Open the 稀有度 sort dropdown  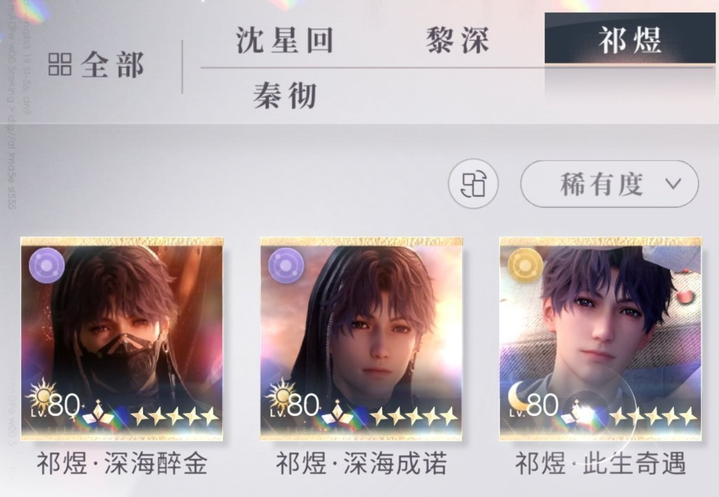(x=610, y=184)
